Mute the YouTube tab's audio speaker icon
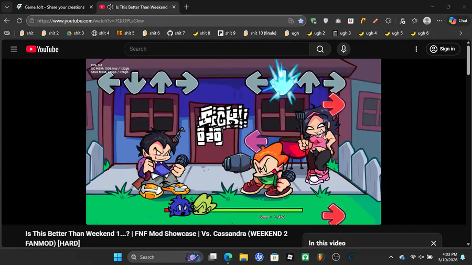Viewport: 472px width, 265px height. (110, 7)
